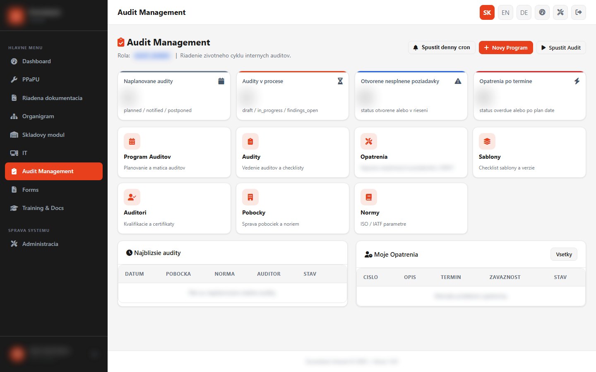This screenshot has width=596, height=372.
Task: Go to Riadena dokumentacia
Action: coord(54,98)
